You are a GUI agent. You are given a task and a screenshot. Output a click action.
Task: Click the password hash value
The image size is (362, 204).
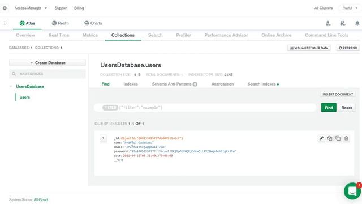[183, 151]
